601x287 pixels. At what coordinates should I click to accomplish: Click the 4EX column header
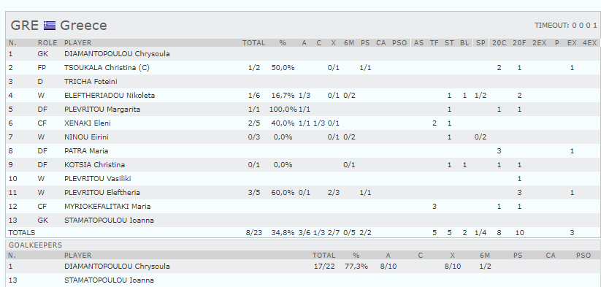(x=590, y=43)
